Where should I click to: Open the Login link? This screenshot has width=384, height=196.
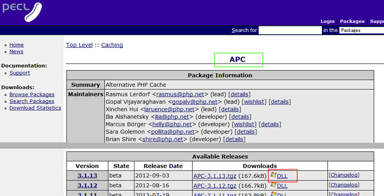pos(328,21)
